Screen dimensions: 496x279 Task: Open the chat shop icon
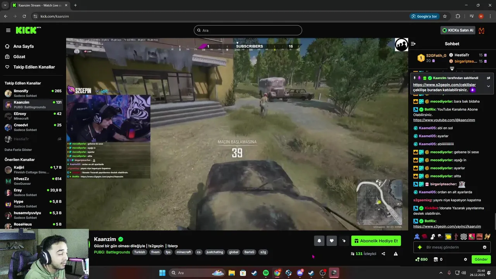coord(436,259)
